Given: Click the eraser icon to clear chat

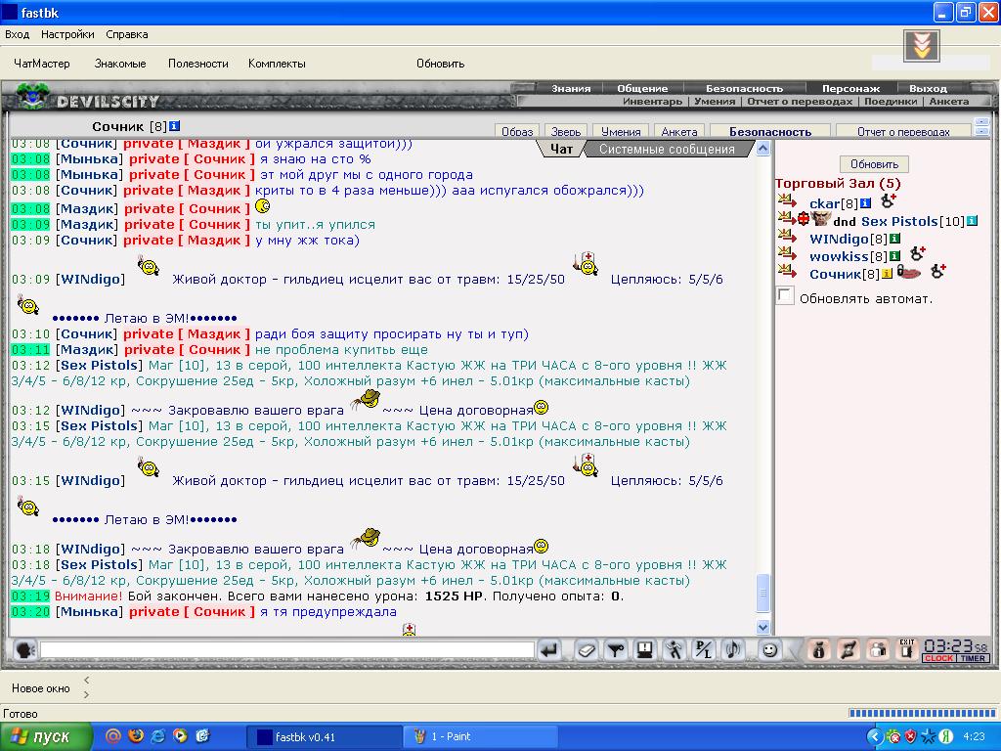Looking at the screenshot, I should (586, 650).
